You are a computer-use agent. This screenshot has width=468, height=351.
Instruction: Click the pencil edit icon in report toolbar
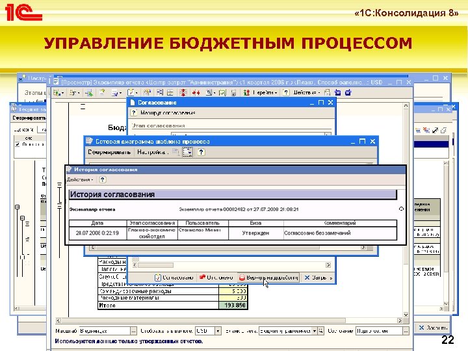(131, 93)
